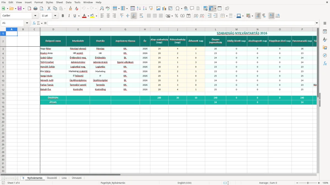Viewport: 330px width, 185px height.
Task: Switch to the Útmutató sheet tab
Action: (x=77, y=178)
